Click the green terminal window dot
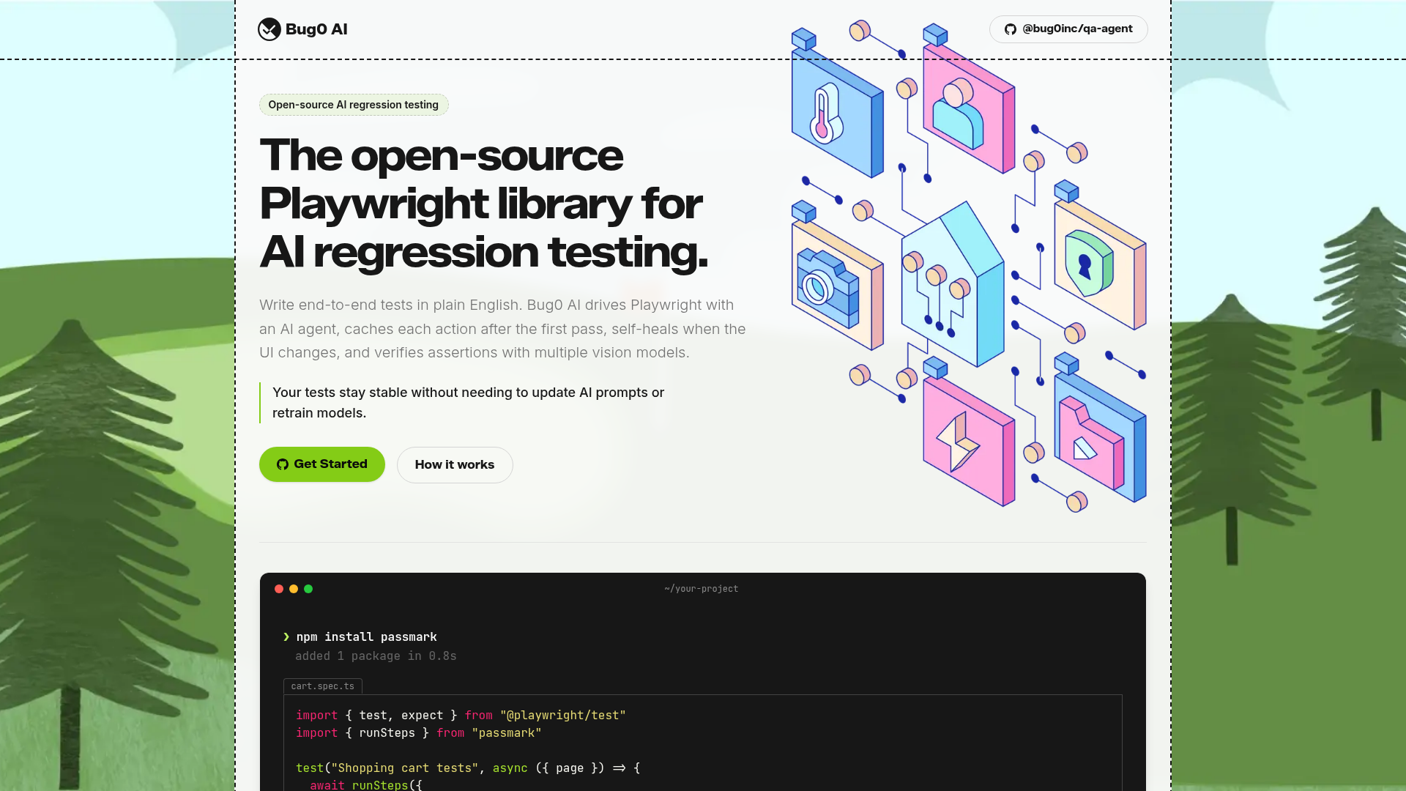1406x791 pixels. tap(308, 589)
